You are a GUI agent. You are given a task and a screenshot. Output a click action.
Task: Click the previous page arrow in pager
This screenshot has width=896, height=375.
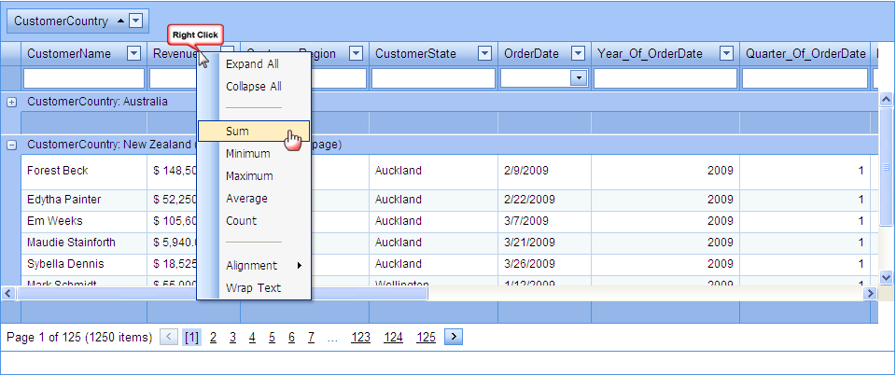pos(169,337)
